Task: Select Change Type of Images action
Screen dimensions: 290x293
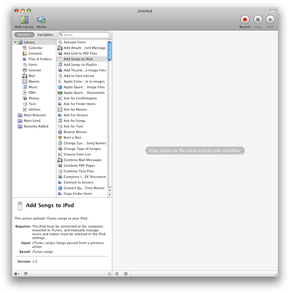Action: [82, 149]
